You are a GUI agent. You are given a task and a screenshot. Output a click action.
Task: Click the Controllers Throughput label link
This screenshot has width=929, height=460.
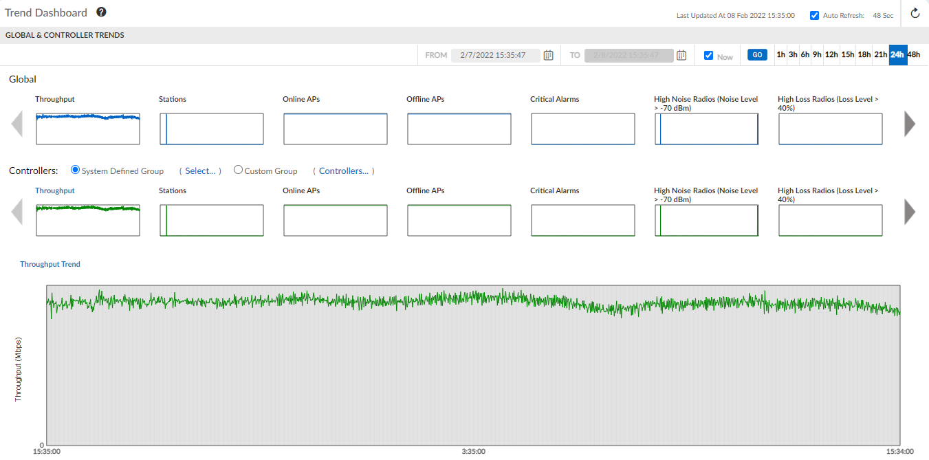point(54,190)
